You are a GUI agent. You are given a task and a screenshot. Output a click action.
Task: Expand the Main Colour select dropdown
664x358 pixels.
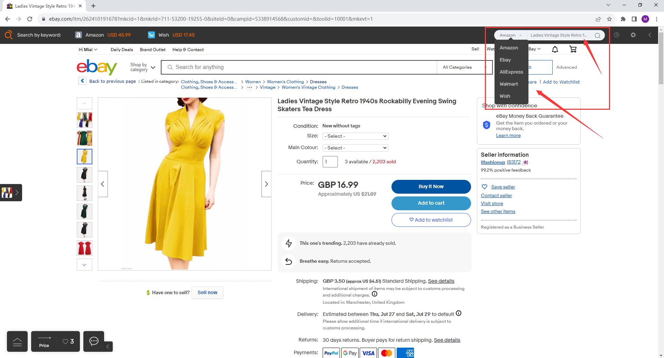355,148
